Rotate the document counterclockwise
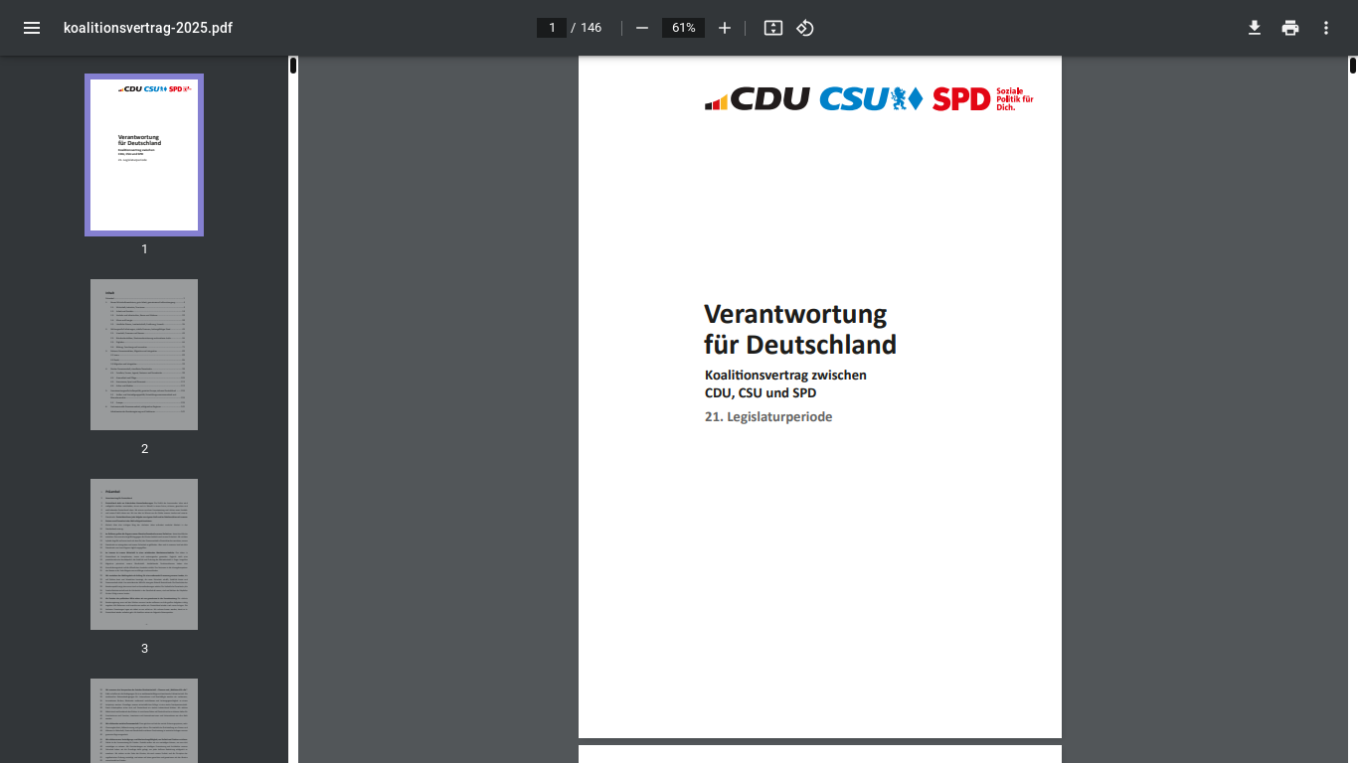The width and height of the screenshot is (1358, 763). coord(805,28)
